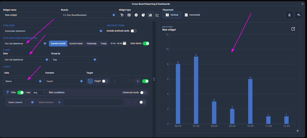Open the Data for card change date dropdown
The image size is (307, 138).
pos(26,43)
